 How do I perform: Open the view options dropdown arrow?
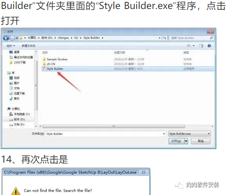click(194, 46)
